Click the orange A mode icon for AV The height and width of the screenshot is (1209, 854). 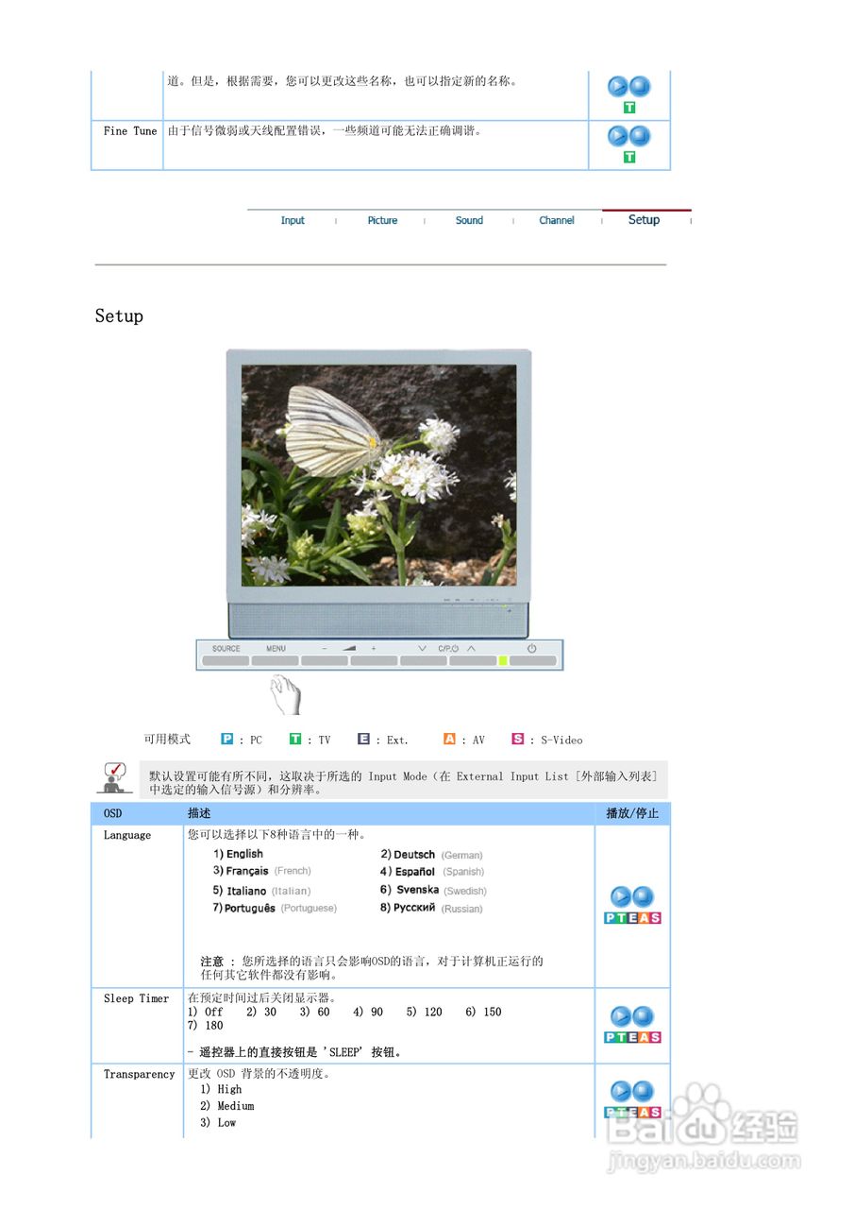tap(449, 739)
